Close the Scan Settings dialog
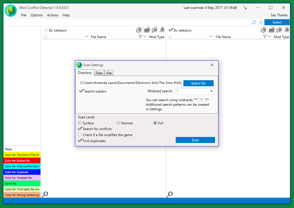294x208 pixels. 212,65
